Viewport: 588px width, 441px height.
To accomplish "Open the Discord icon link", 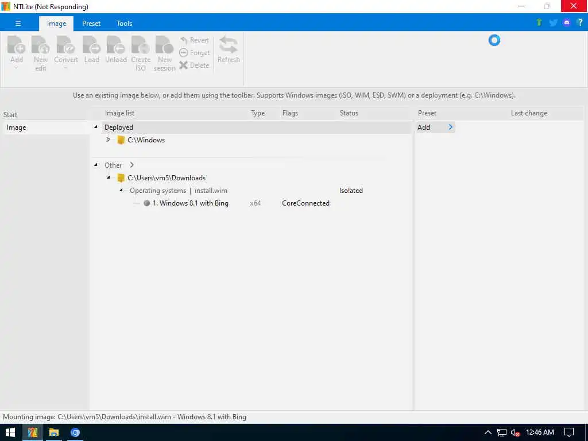I will pyautogui.click(x=567, y=22).
